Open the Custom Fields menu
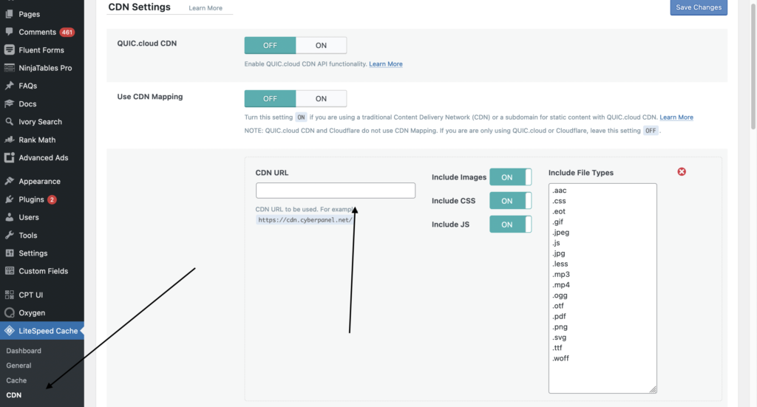Screen dimensions: 757x407 pyautogui.click(x=42, y=270)
